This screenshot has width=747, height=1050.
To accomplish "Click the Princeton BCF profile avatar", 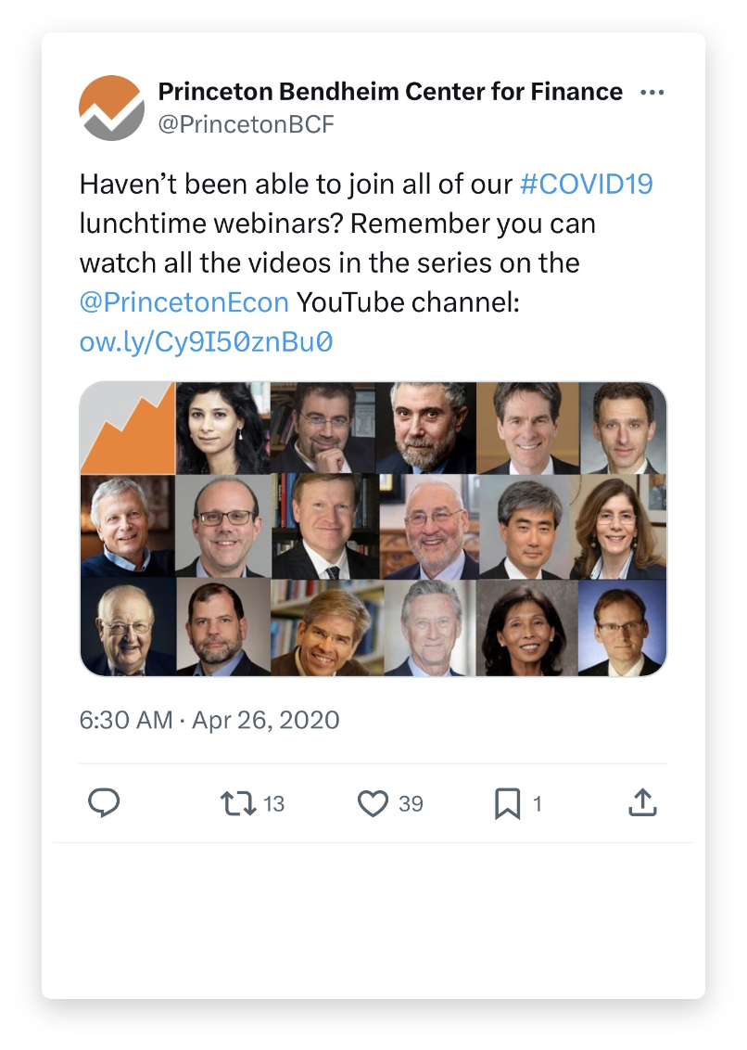I will (x=112, y=108).
